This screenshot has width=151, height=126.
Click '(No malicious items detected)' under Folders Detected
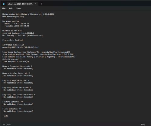[18, 104]
